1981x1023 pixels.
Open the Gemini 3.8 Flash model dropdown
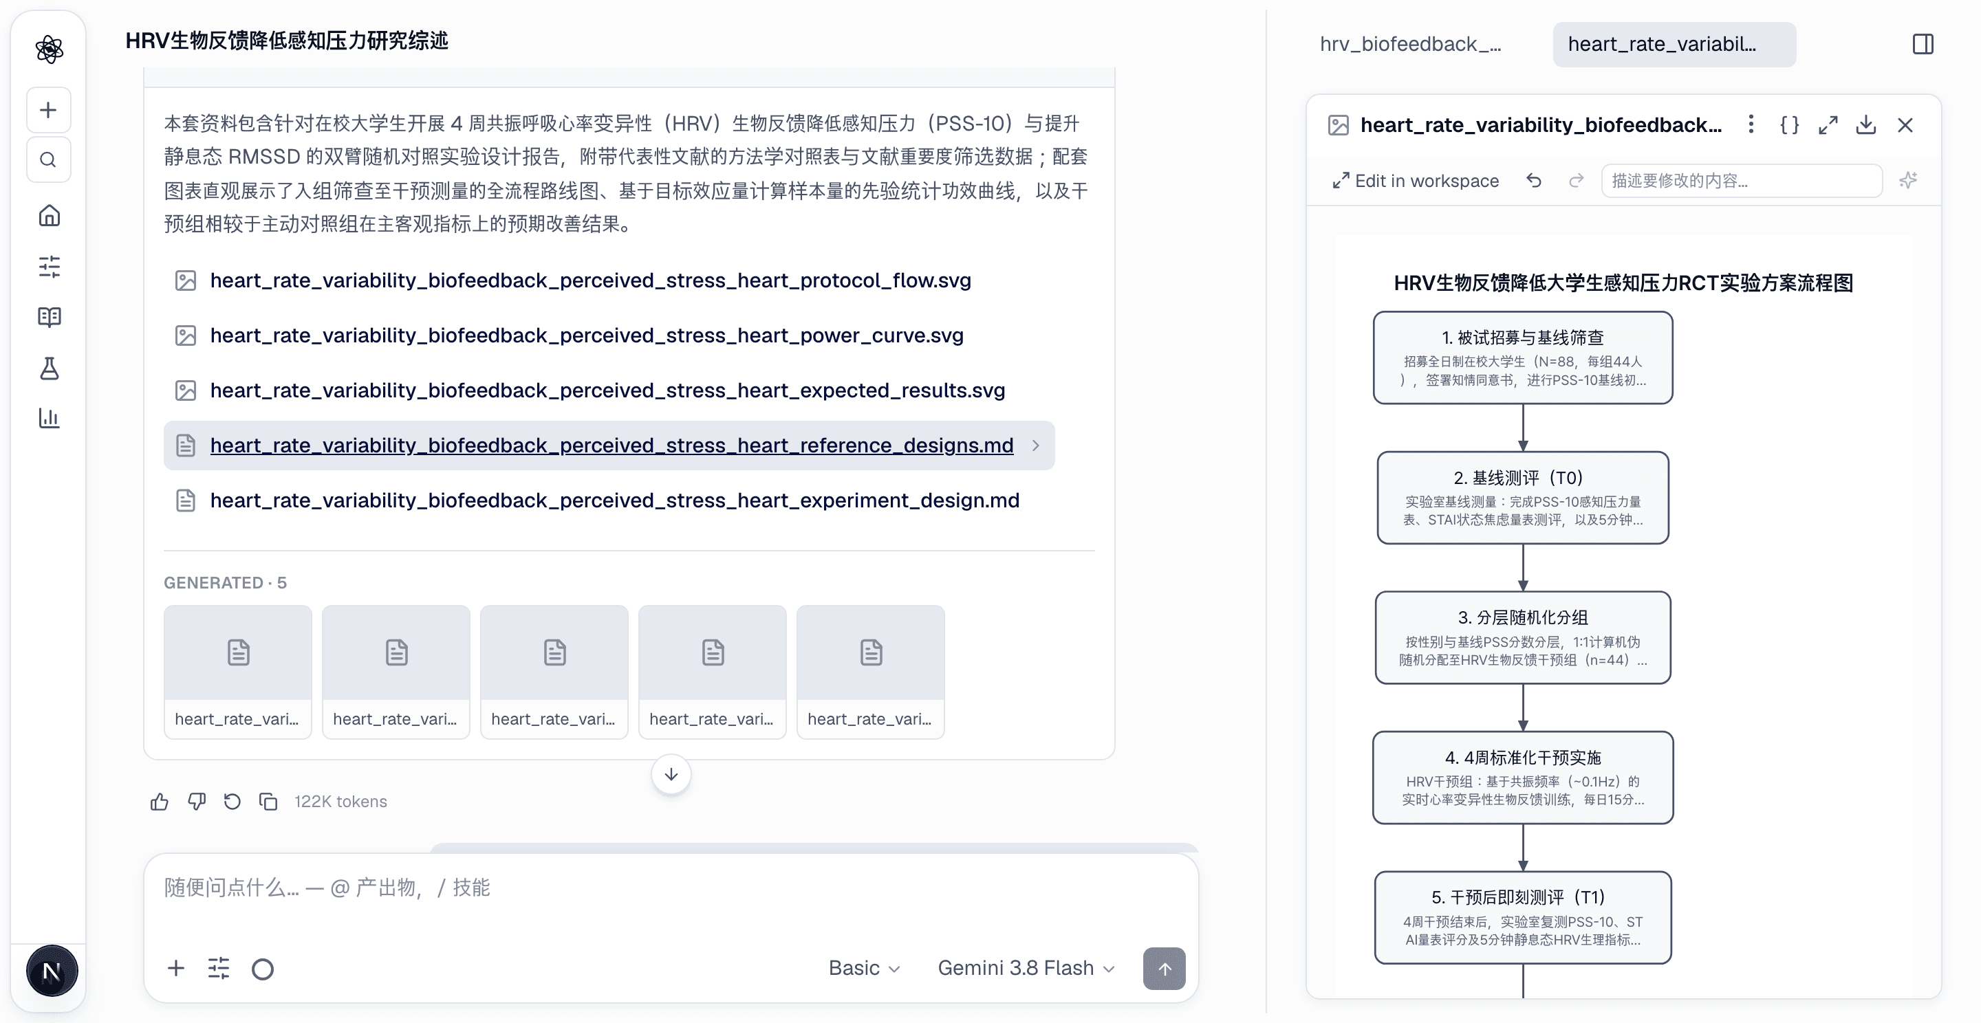pos(1026,969)
